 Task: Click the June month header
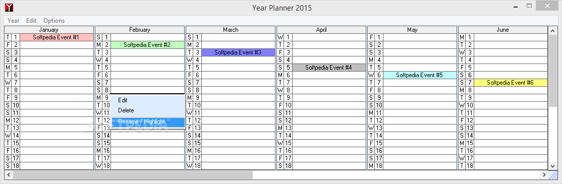point(502,30)
